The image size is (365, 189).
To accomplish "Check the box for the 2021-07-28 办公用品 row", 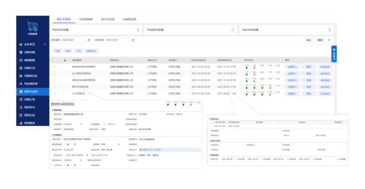I will pos(54,93).
